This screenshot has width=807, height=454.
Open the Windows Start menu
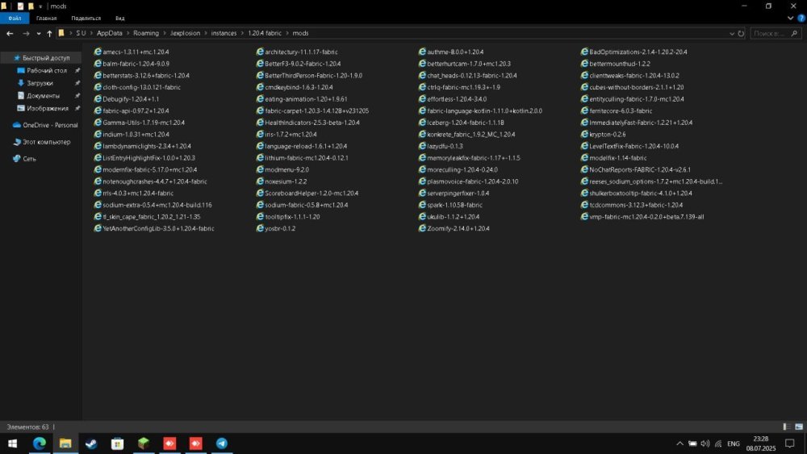(x=12, y=444)
